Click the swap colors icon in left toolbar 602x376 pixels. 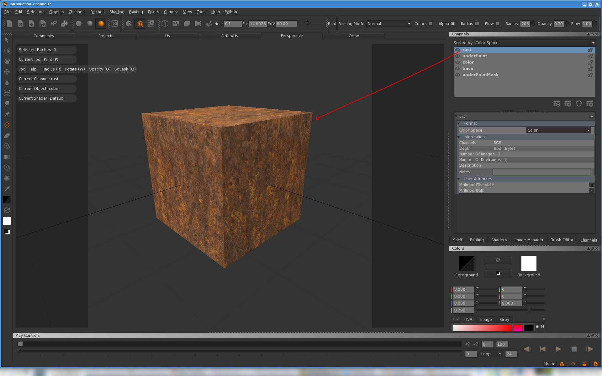point(7,210)
